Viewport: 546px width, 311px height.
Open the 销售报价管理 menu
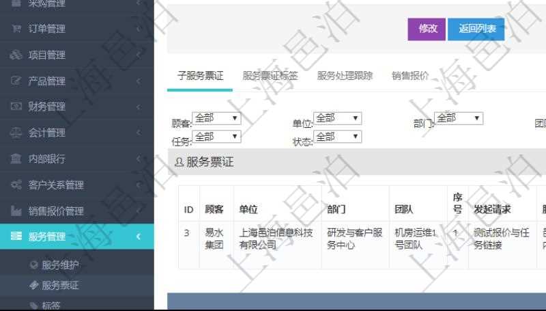[77, 211]
